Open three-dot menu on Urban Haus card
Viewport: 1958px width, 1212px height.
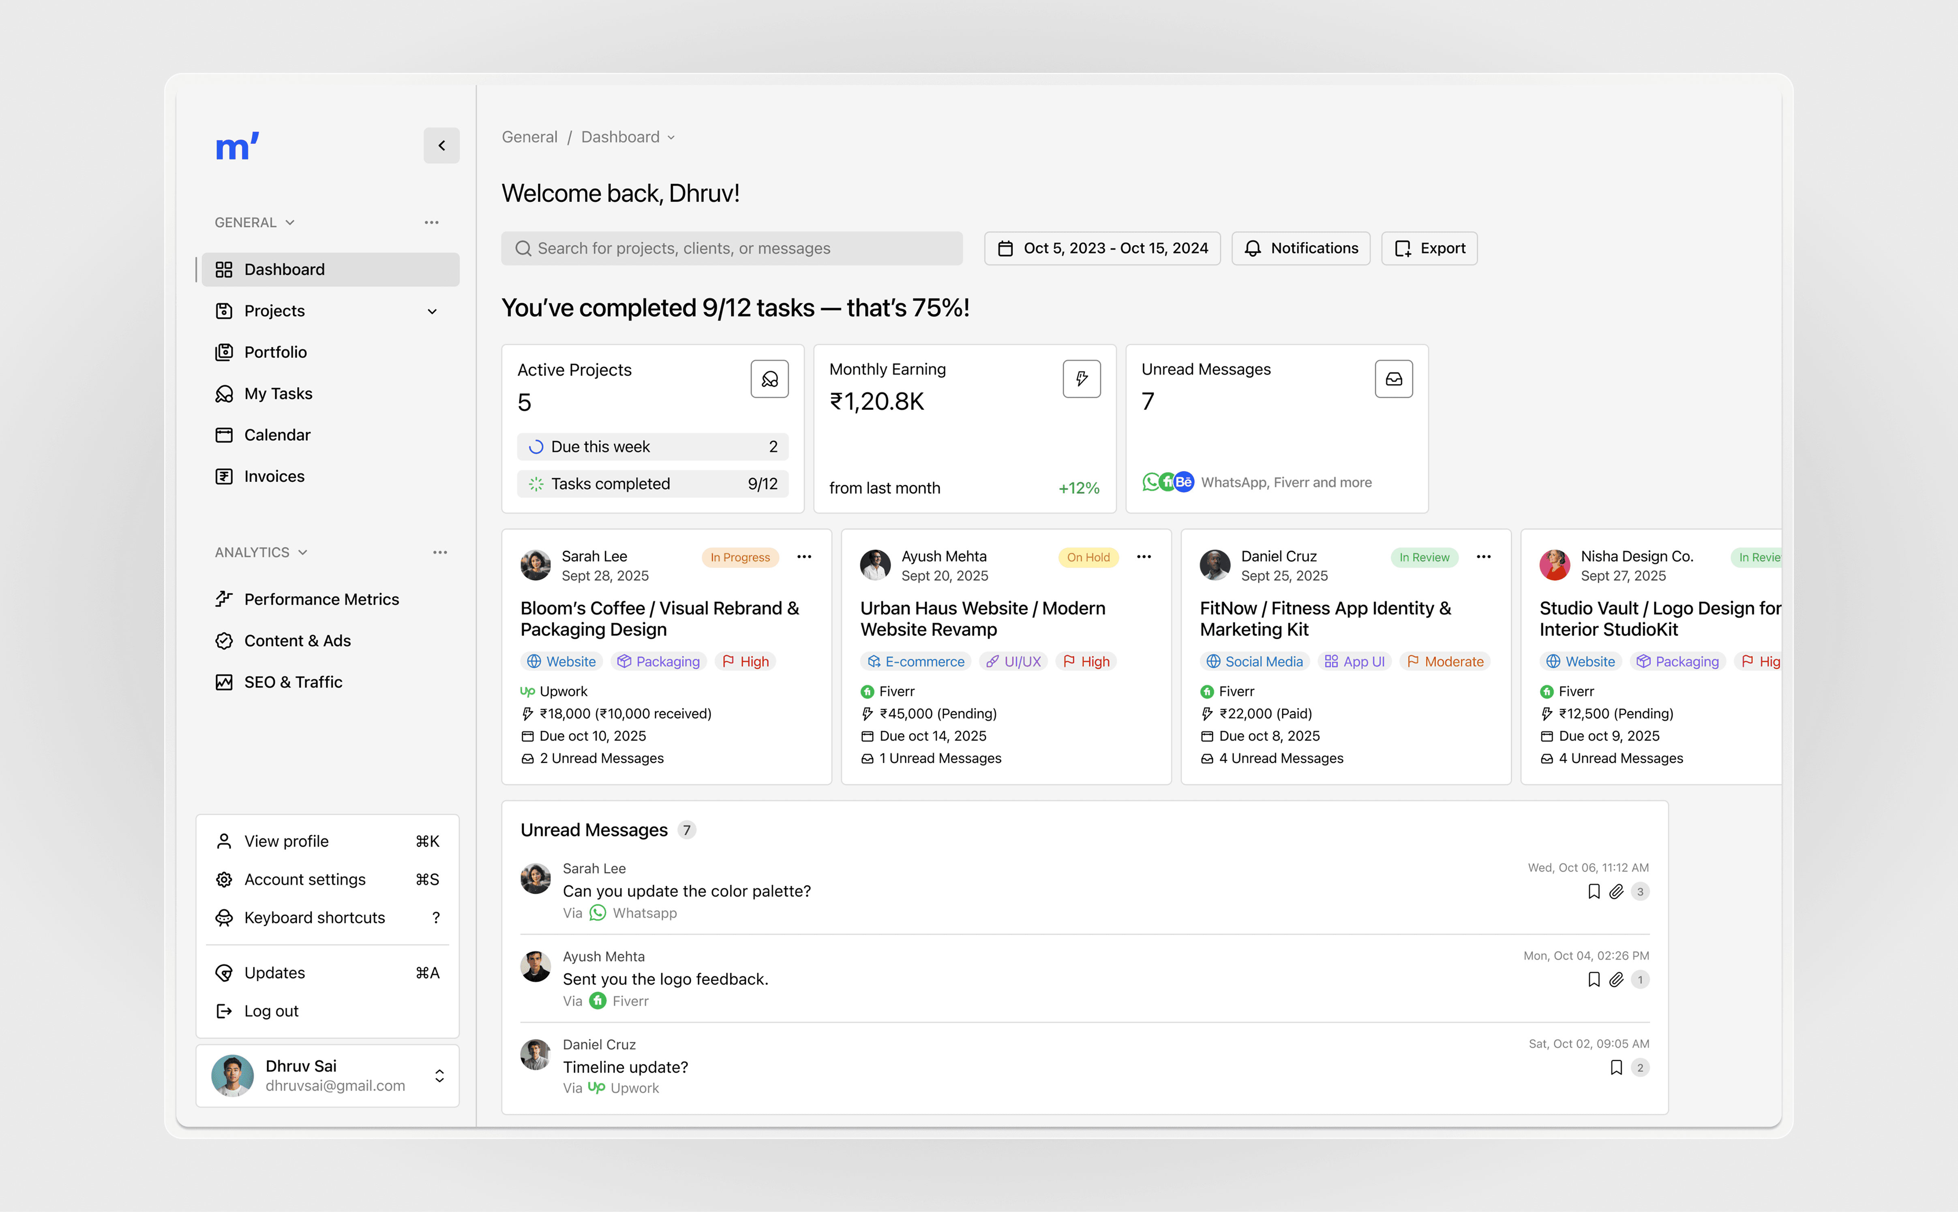point(1143,557)
